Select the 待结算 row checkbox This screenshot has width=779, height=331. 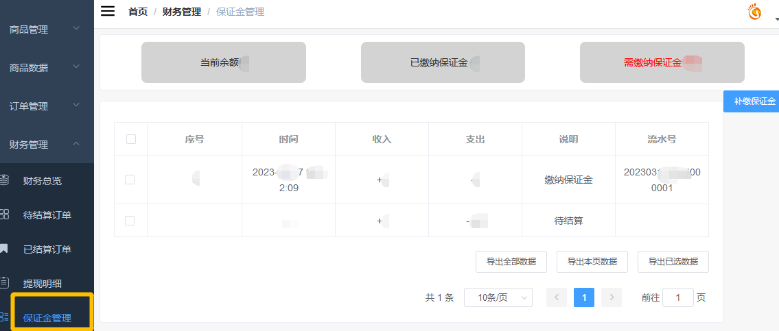point(130,221)
